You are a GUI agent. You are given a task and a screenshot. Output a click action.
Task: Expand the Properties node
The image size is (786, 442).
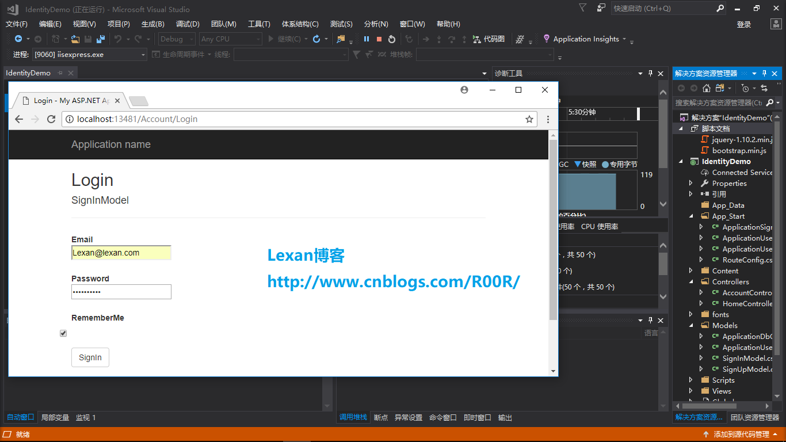[691, 183]
